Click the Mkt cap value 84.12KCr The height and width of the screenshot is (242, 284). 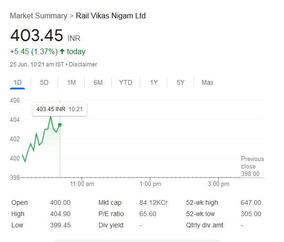click(153, 202)
